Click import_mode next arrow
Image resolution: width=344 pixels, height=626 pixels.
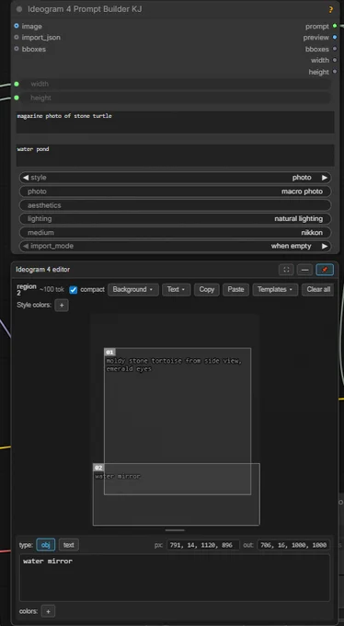coord(325,246)
